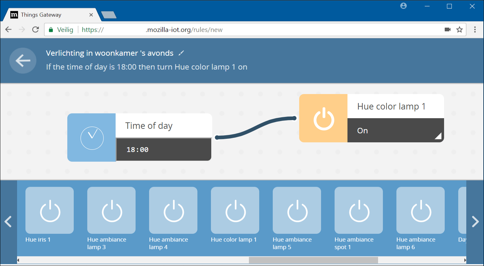Edit the 18:00 time field
484x266 pixels.
point(164,149)
